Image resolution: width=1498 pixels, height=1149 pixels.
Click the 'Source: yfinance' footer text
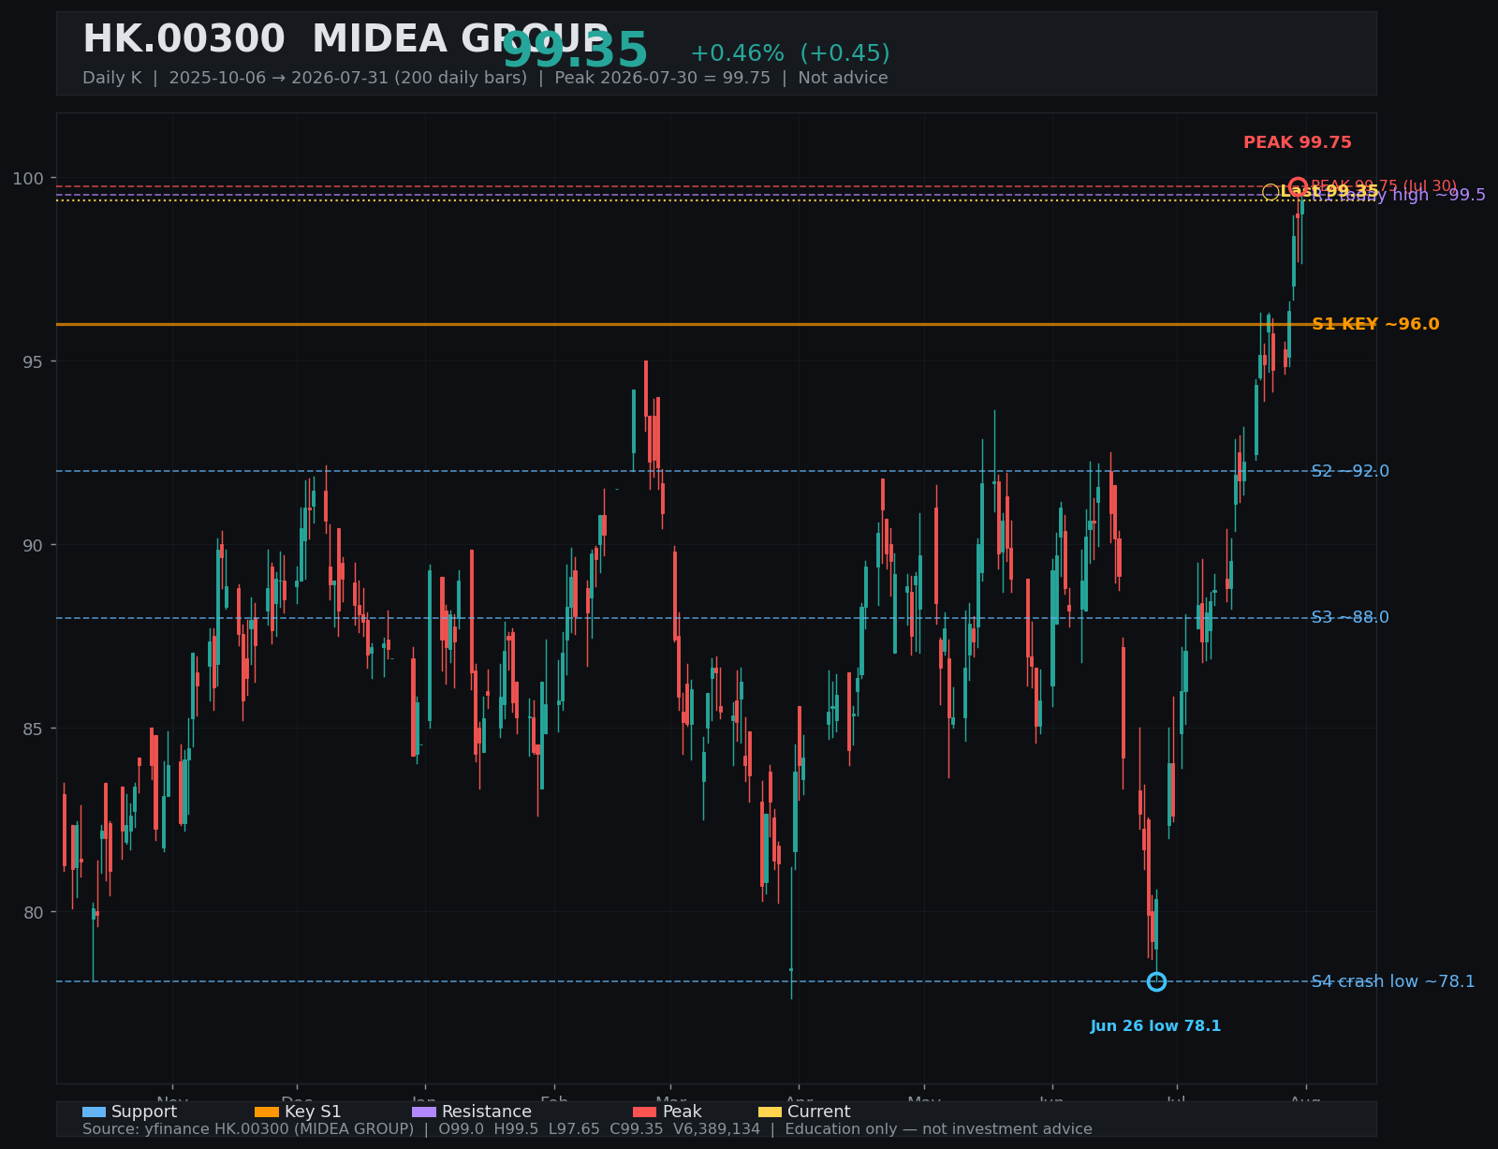587,1129
